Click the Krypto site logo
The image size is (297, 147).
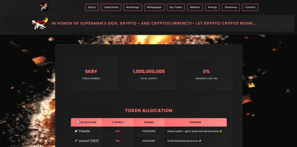point(44,7)
